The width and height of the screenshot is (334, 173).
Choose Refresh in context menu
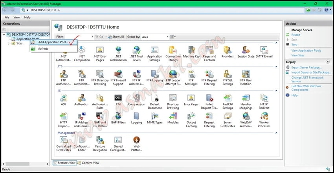(x=54, y=49)
